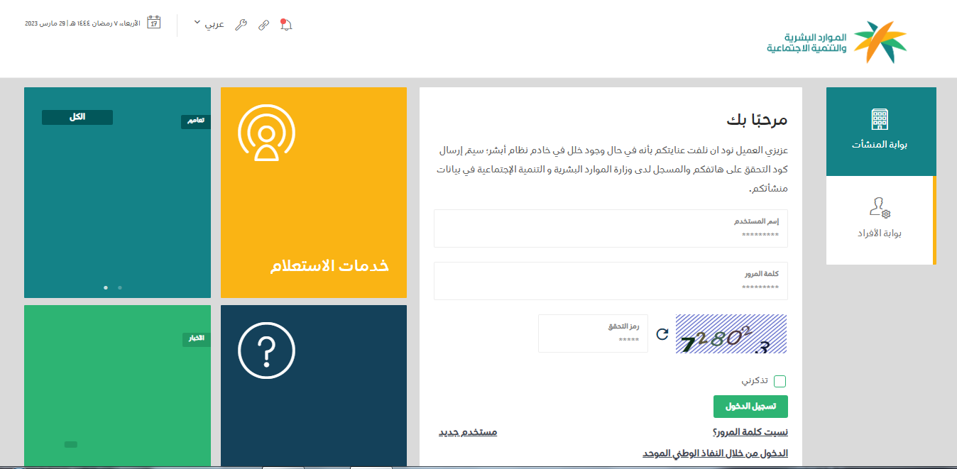Open the مستخدم جديد new user link
957x469 pixels.
click(467, 432)
